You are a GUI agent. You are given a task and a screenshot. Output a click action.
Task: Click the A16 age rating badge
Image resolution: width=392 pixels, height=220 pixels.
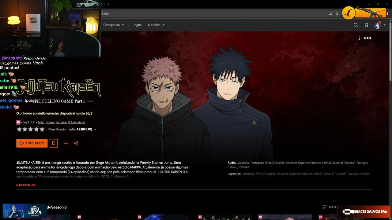point(18,122)
